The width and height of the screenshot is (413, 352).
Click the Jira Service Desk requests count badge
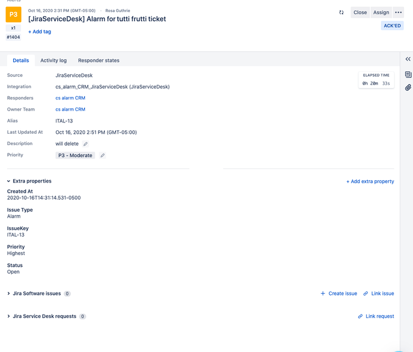pyautogui.click(x=83, y=316)
